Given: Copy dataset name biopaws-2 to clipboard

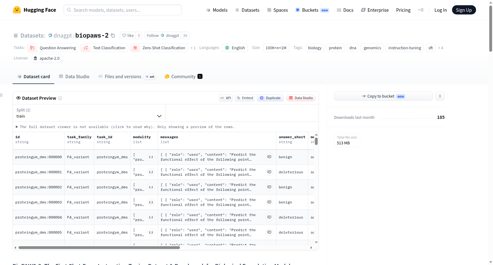Looking at the screenshot, I should (113, 35).
